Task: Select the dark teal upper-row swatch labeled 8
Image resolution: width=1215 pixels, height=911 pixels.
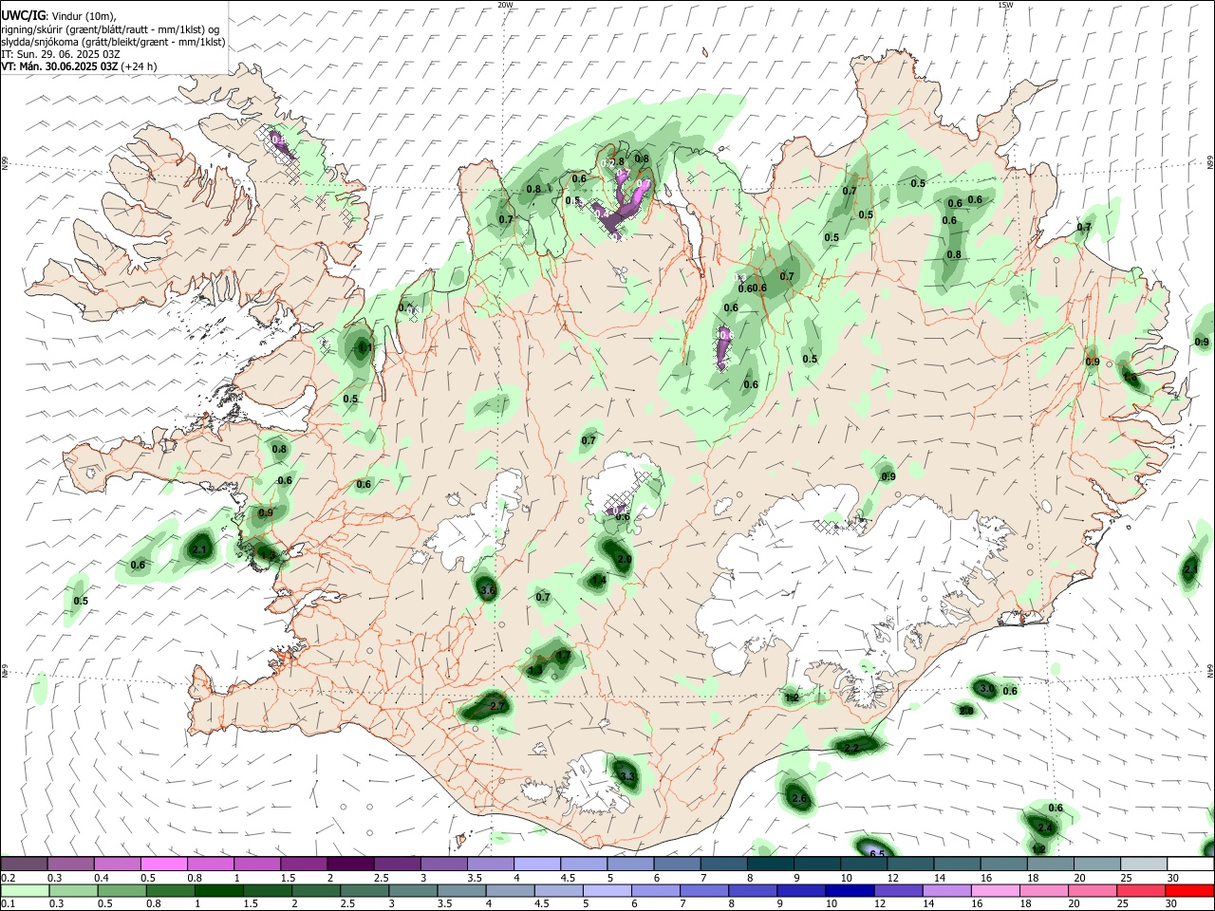Action: [x=771, y=865]
